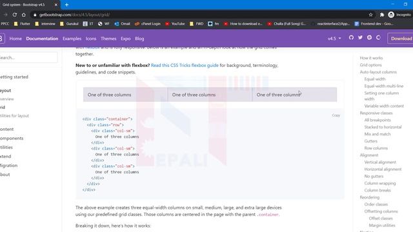
Task: Open the ET bookmark
Action: coord(88,24)
